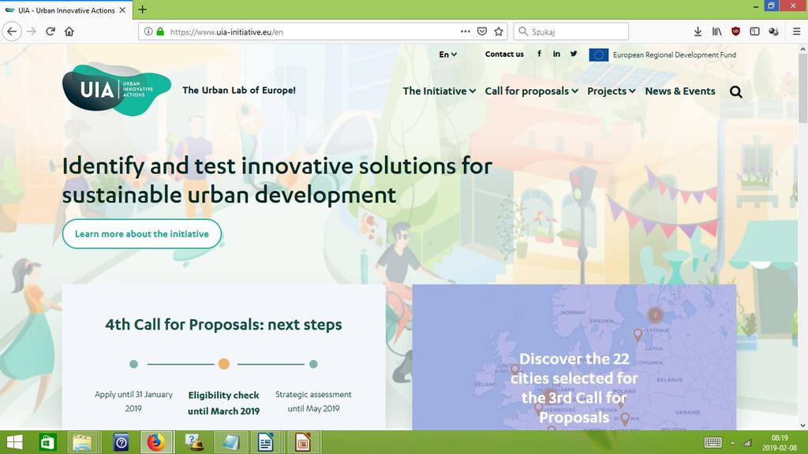Viewport: 808px width, 454px height.
Task: Open Discover the 22 cities map card
Action: click(x=574, y=357)
